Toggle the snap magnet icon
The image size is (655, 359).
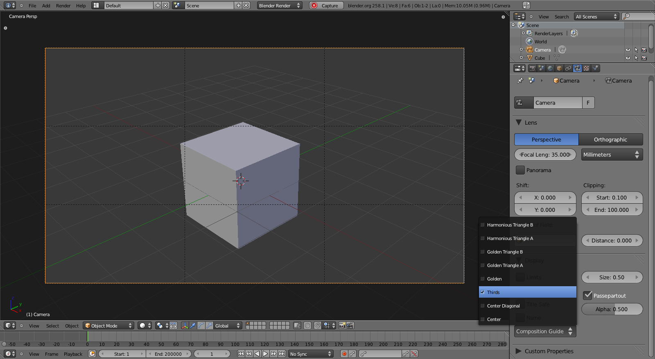[x=317, y=325]
